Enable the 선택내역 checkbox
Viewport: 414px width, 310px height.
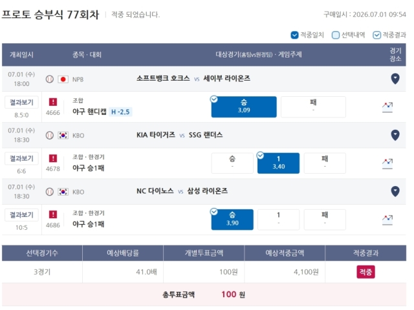(x=335, y=35)
